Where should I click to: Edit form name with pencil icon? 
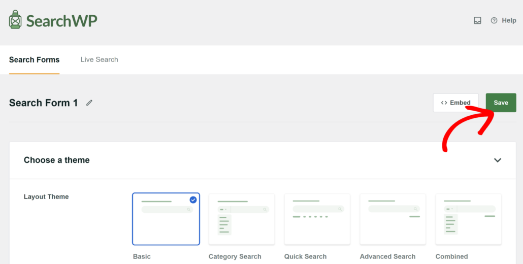click(89, 103)
